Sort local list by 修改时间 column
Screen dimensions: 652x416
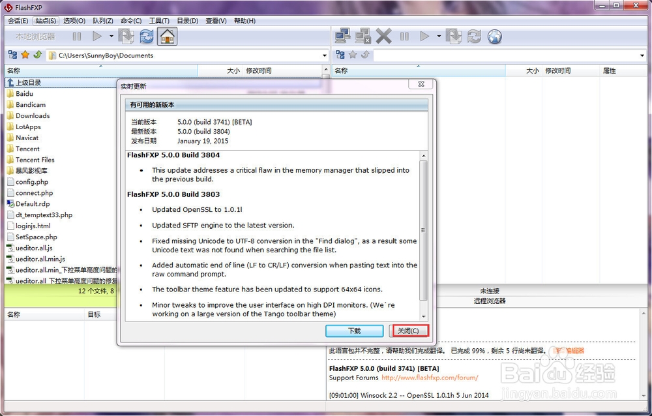tap(283, 70)
